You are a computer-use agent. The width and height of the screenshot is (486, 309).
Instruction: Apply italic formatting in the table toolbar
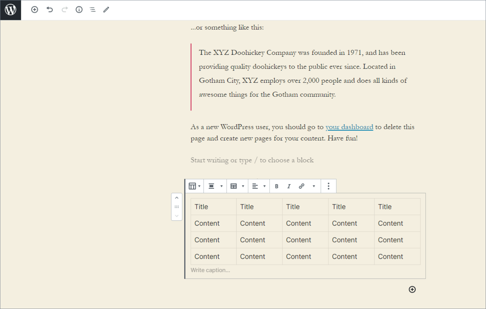(289, 186)
